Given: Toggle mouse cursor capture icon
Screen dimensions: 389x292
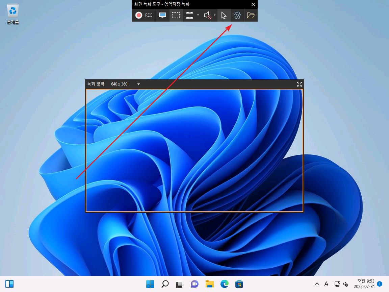Looking at the screenshot, I should click(x=224, y=15).
